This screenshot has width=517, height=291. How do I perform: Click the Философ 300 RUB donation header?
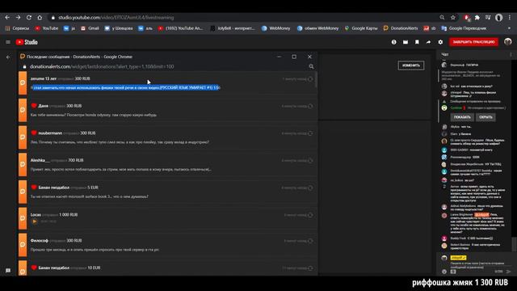[x=56, y=241]
